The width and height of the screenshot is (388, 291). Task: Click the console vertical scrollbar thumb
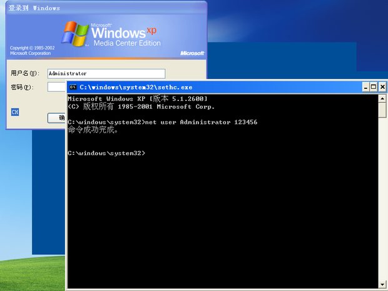pos(382,110)
